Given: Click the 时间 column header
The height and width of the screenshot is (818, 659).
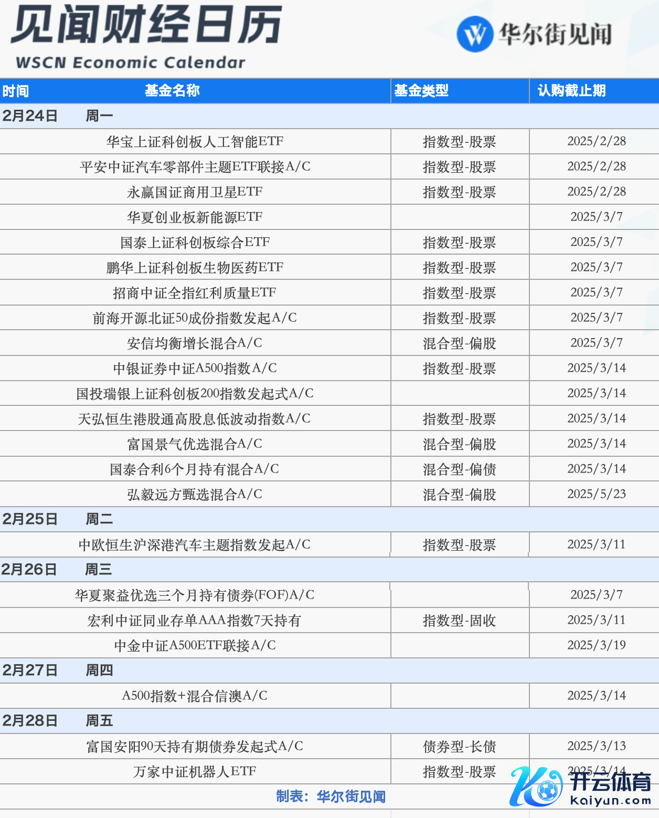Looking at the screenshot, I should tap(16, 91).
